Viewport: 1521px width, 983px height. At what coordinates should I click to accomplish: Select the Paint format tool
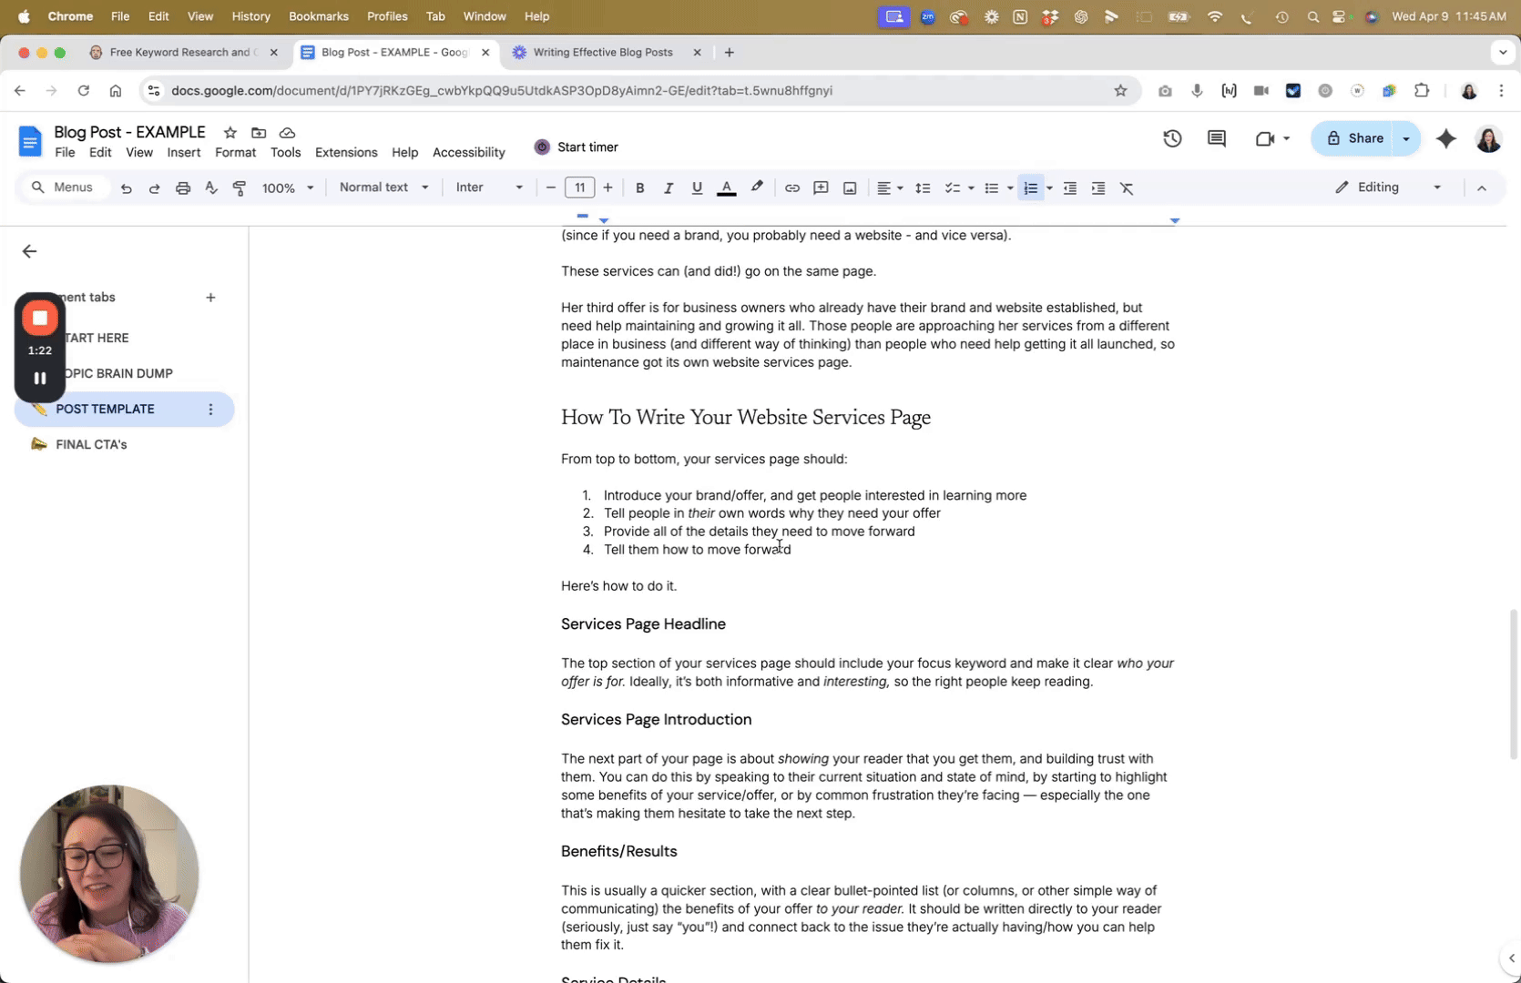coord(240,188)
